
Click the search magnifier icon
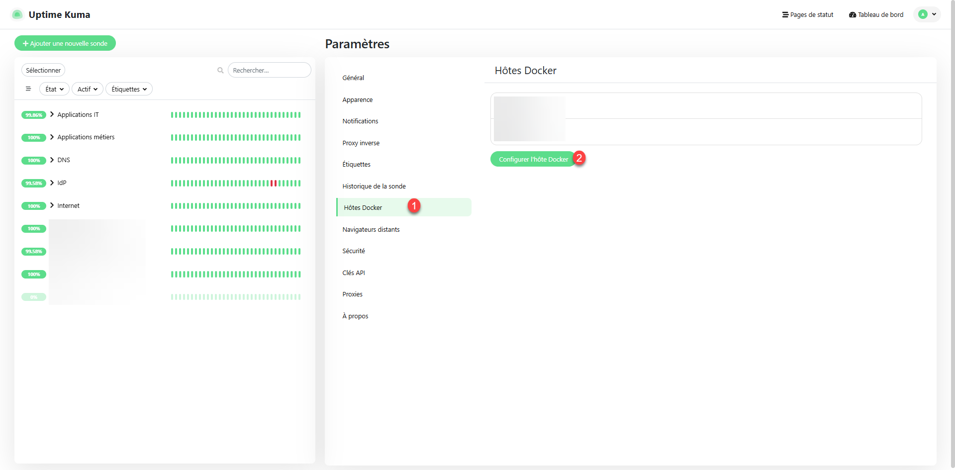pyautogui.click(x=220, y=71)
